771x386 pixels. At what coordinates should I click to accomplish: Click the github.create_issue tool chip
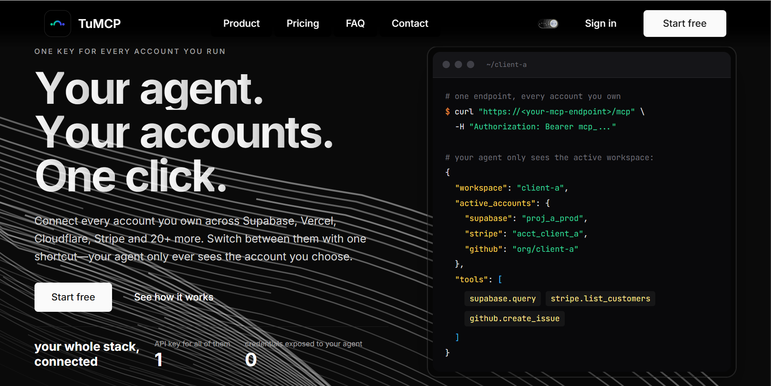coord(514,319)
